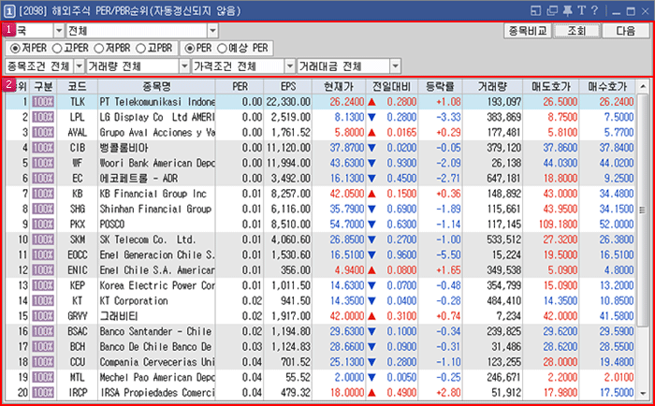This screenshot has width=655, height=406.
Task: Open help with the question mark icon
Action: click(x=595, y=11)
